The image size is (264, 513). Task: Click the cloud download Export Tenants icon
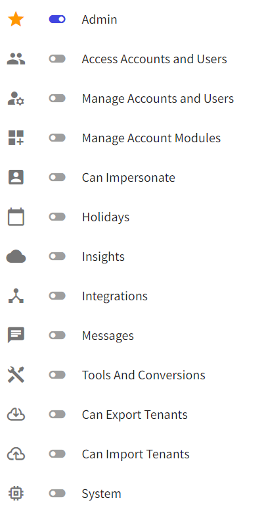pos(16,414)
